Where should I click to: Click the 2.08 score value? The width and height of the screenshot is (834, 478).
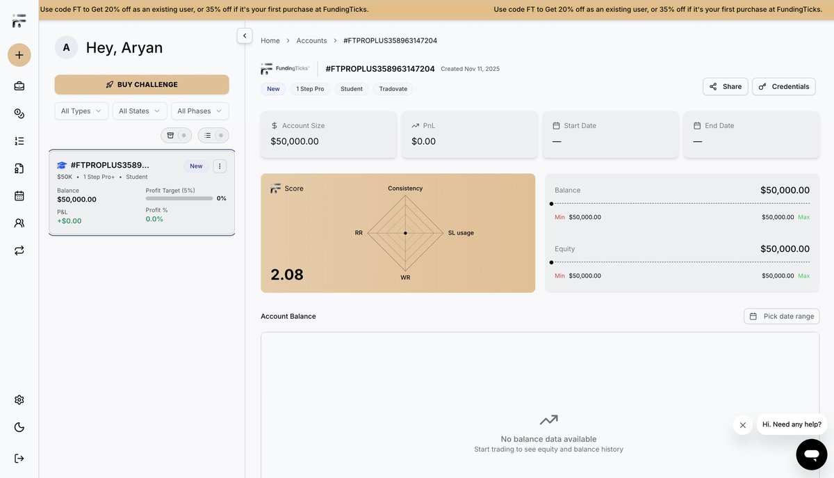pos(287,275)
